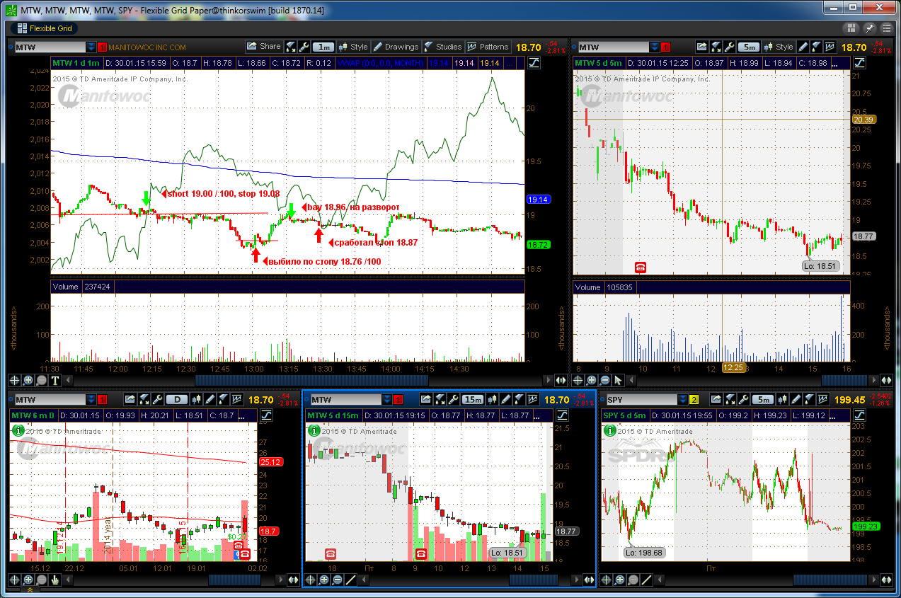The width and height of the screenshot is (901, 598).
Task: Click the horizontal time scrollbar under 1m chart
Action: pos(311,380)
